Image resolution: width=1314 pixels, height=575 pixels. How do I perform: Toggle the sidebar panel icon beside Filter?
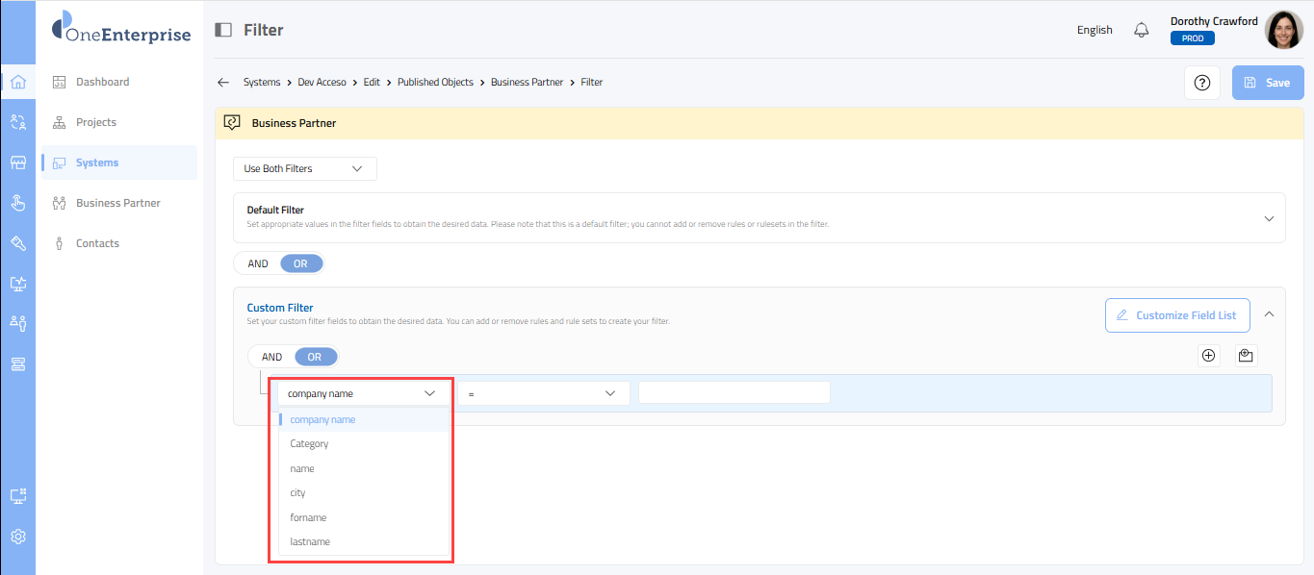pos(223,30)
